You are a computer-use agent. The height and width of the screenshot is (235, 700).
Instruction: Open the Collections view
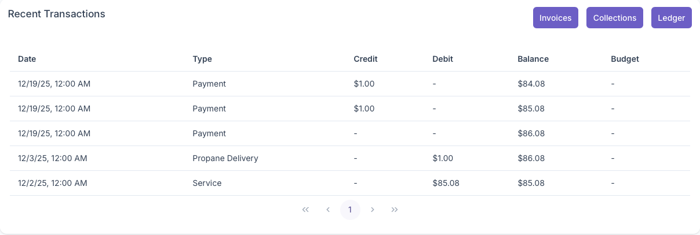615,18
